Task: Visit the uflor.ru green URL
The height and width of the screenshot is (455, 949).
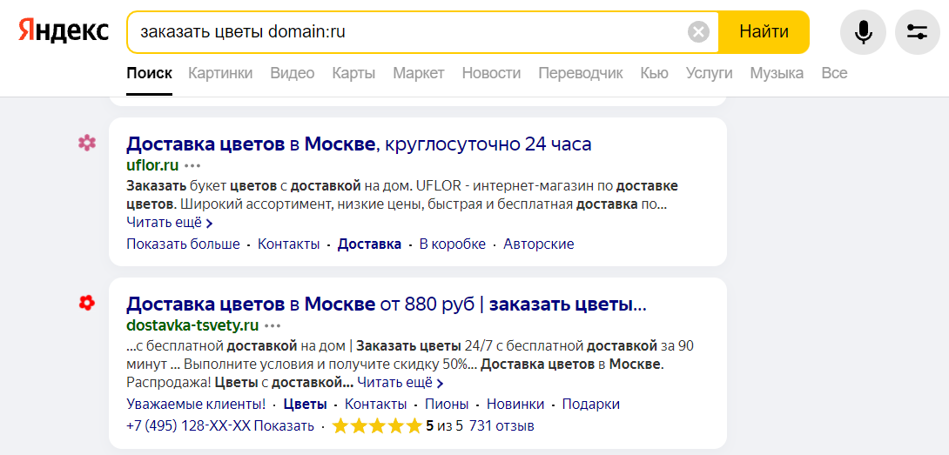Action: (152, 165)
